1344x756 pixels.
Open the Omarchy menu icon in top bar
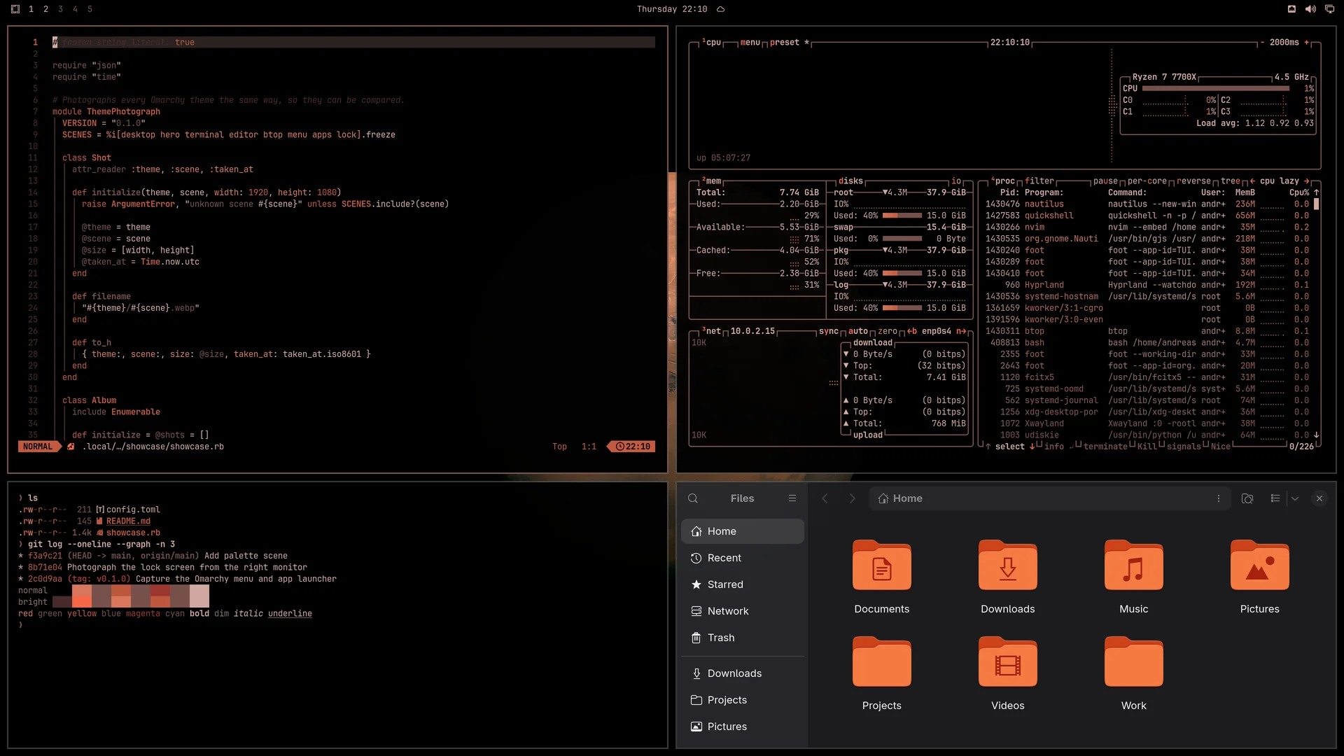15,9
